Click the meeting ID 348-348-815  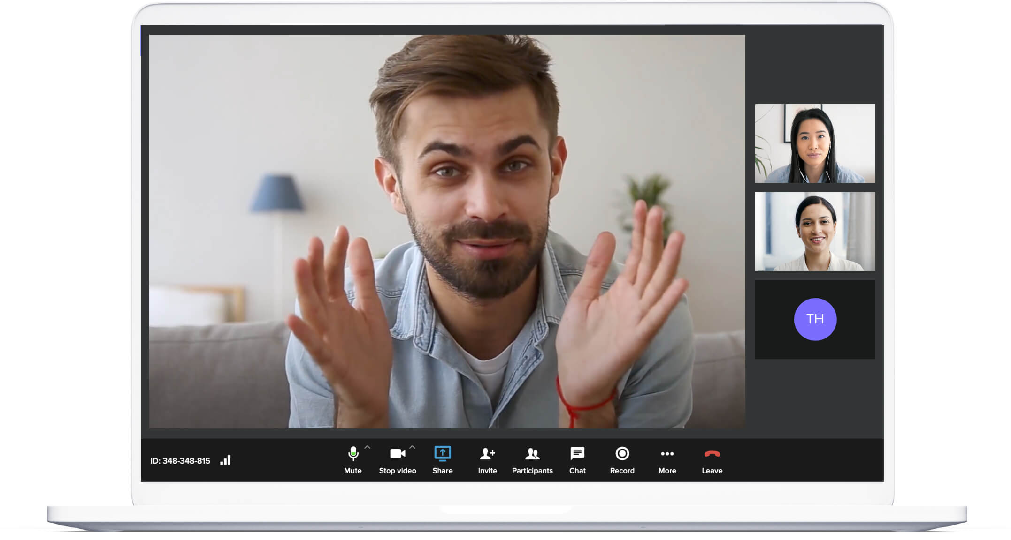181,460
